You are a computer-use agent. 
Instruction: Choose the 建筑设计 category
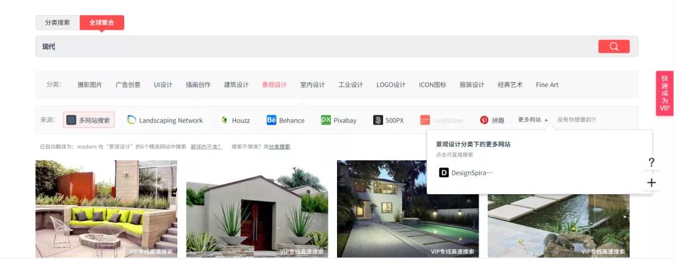point(237,85)
